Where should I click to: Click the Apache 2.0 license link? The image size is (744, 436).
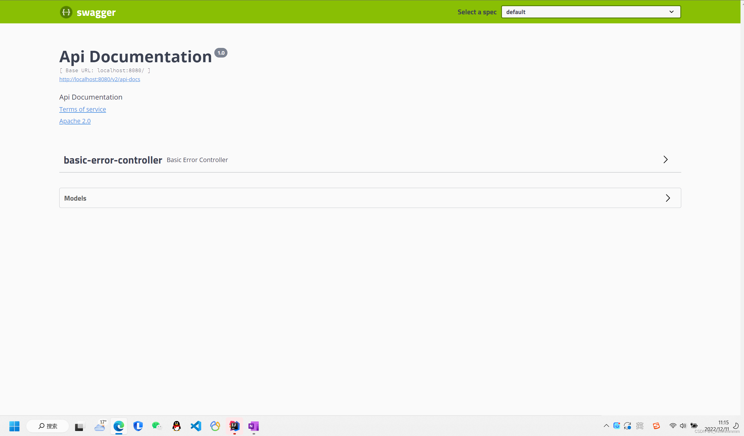tap(75, 121)
